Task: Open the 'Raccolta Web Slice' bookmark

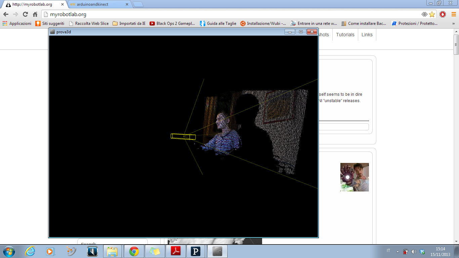Action: [x=88, y=24]
